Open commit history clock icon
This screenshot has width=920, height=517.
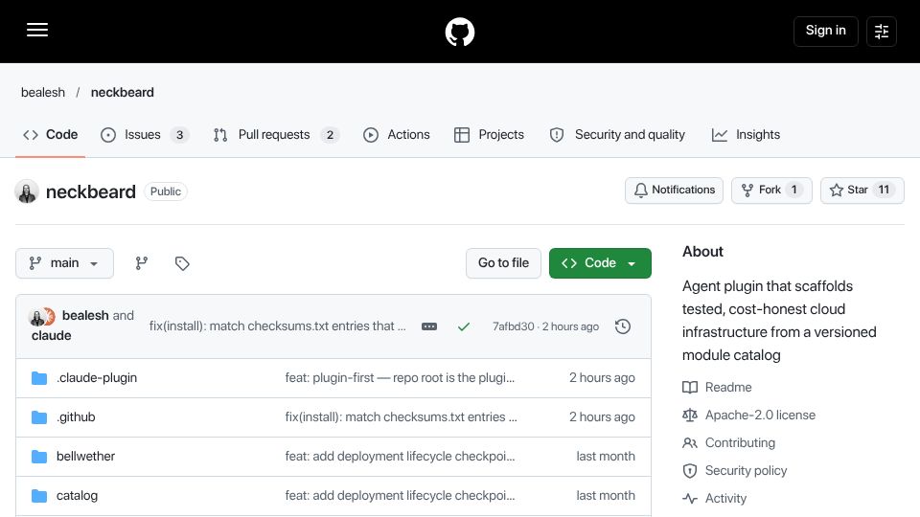point(623,326)
